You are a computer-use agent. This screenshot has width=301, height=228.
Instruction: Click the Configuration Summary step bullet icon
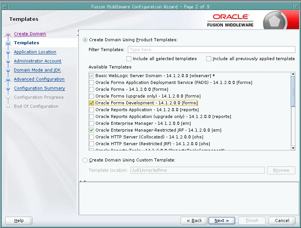pos(8,88)
